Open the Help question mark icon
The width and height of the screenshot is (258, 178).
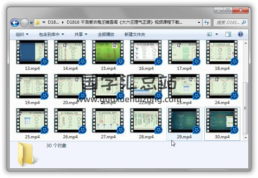241,34
